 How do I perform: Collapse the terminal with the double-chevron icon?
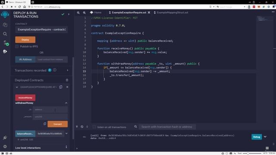(77, 127)
